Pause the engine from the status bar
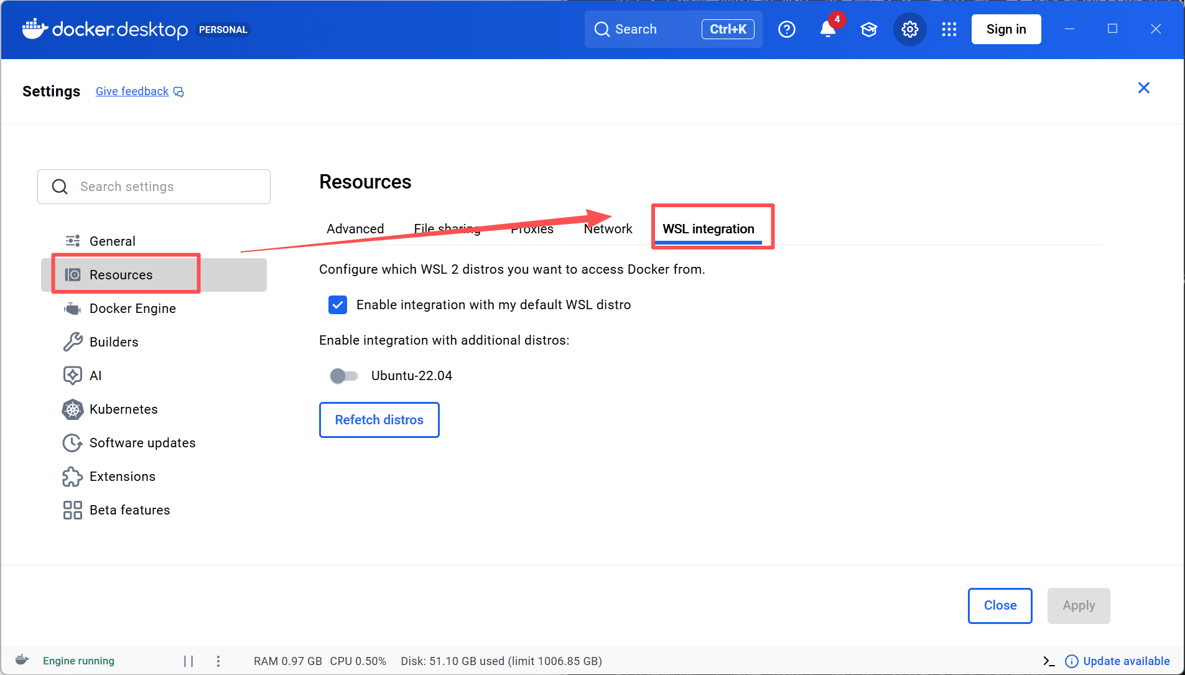This screenshot has height=675, width=1185. coord(188,661)
